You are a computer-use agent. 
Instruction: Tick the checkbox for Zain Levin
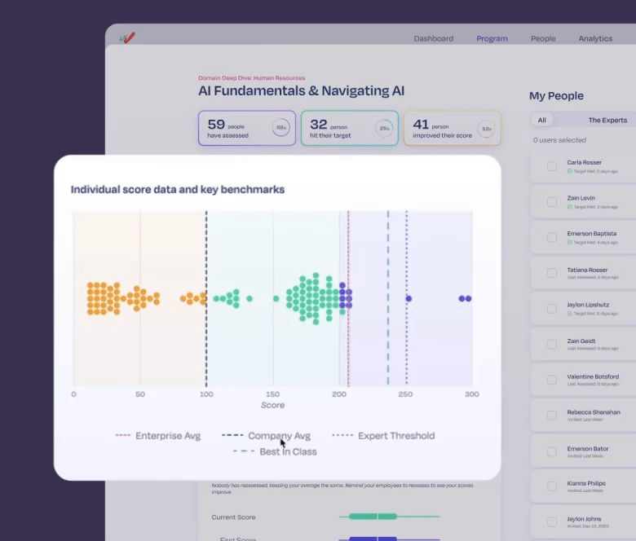552,202
